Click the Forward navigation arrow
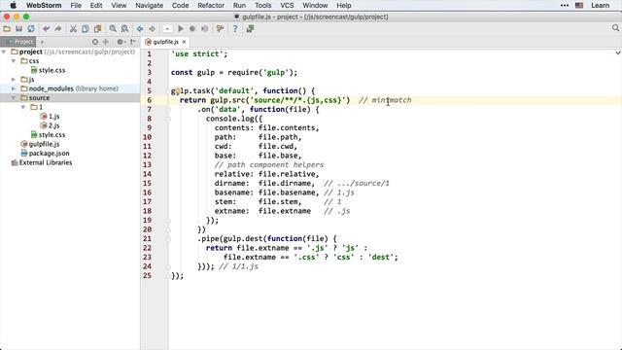Viewport: 622px width, 350px height. coord(152,28)
